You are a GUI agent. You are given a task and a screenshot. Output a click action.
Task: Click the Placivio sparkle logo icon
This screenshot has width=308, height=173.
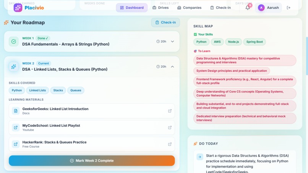click(18, 8)
